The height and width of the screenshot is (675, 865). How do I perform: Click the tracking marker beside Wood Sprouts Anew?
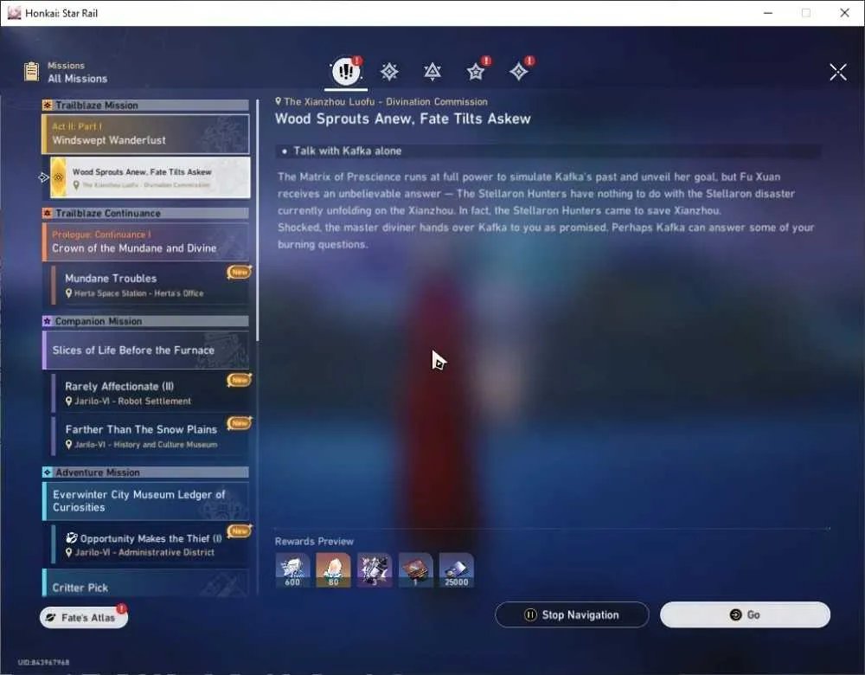[44, 177]
